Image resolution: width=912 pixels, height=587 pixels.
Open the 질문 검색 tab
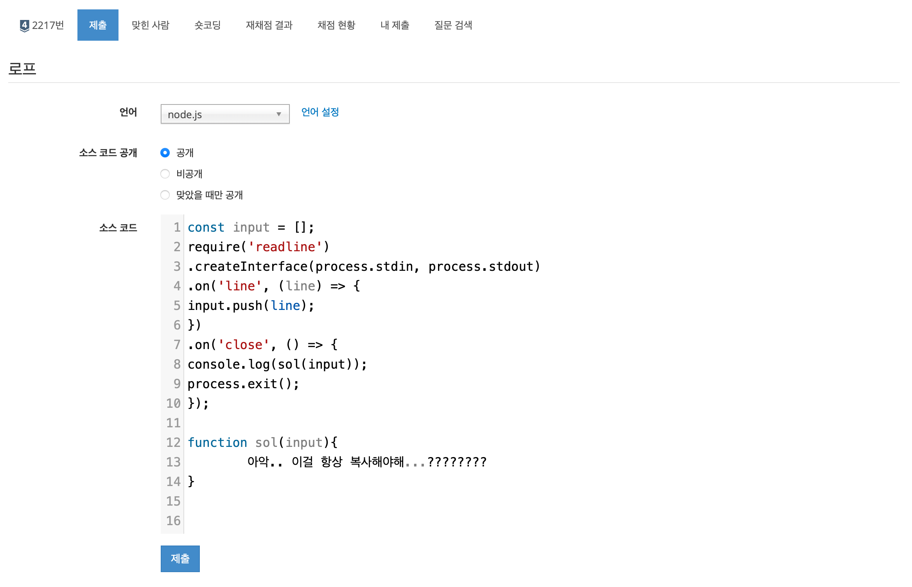[453, 25]
